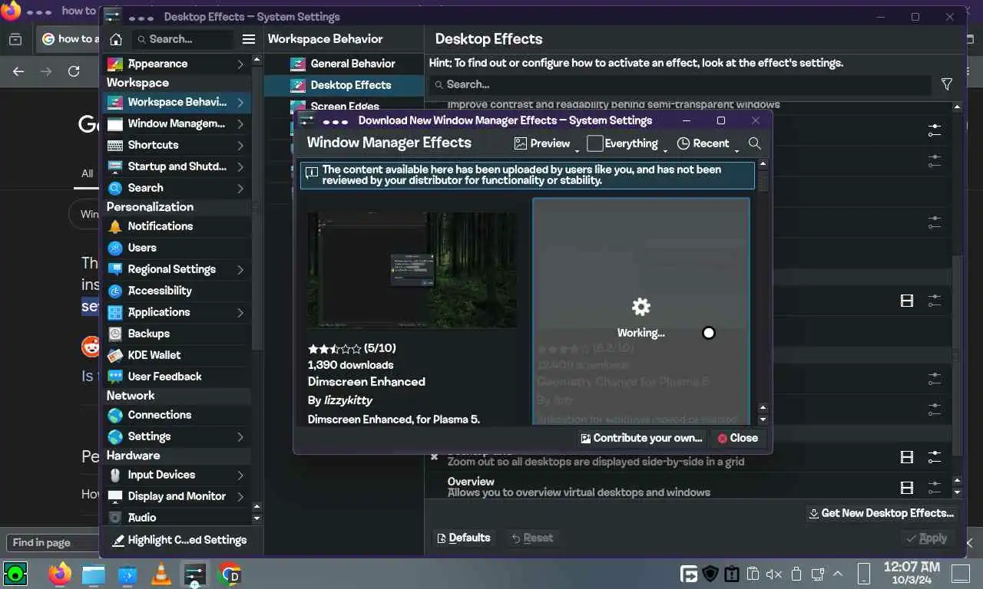
Task: Play video for desktops side-by-side grid effect
Action: click(907, 457)
